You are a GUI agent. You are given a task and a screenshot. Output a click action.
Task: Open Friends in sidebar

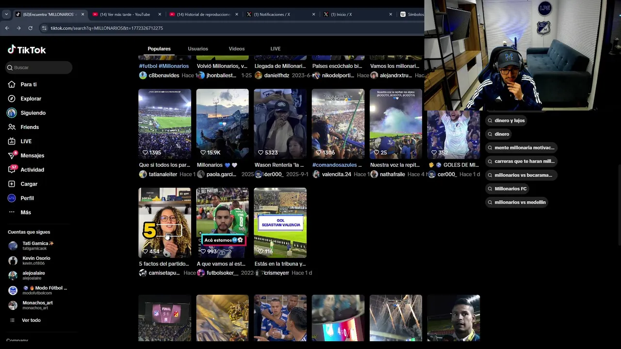[30, 127]
